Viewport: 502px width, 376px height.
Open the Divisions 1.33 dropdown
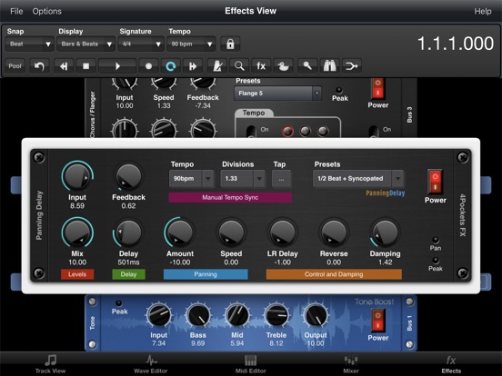(242, 178)
